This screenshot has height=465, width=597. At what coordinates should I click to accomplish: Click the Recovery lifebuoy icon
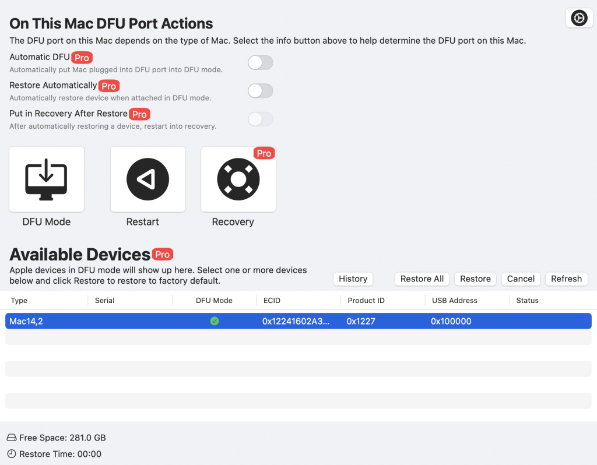tap(238, 179)
